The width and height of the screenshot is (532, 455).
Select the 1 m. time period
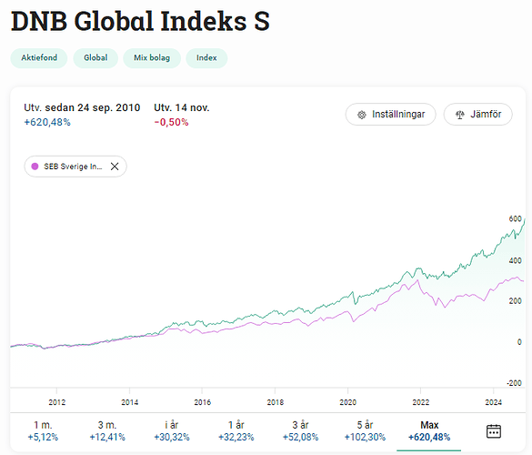coord(43,431)
